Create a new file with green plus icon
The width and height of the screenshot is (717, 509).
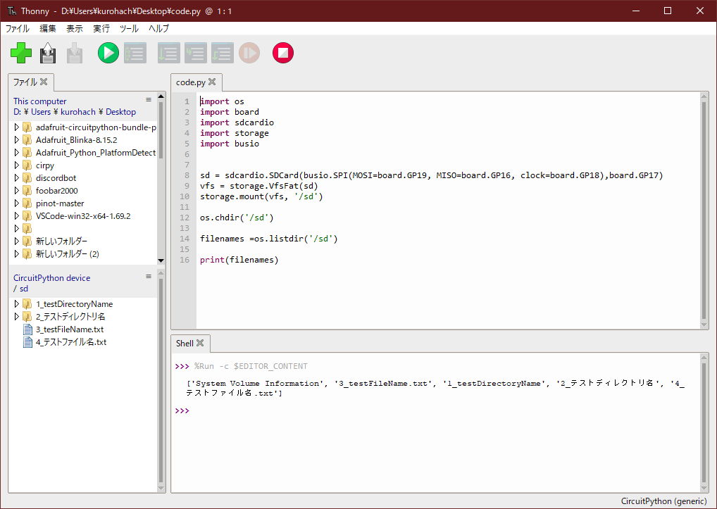click(21, 53)
